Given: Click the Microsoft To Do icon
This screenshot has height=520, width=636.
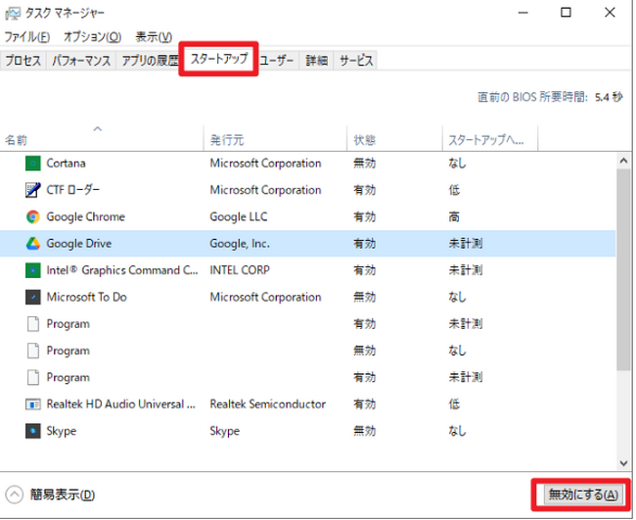Looking at the screenshot, I should coord(33,297).
